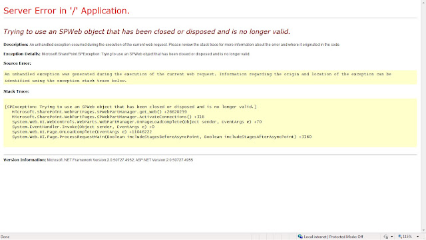Click the privacy/security lock icon in status bar

click(386, 237)
